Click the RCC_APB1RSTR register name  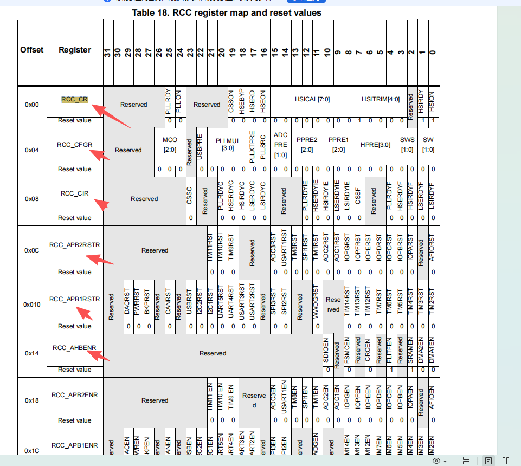click(74, 299)
